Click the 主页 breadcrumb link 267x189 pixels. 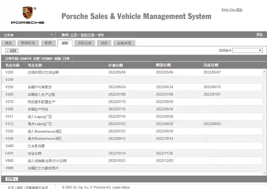(x=73, y=35)
